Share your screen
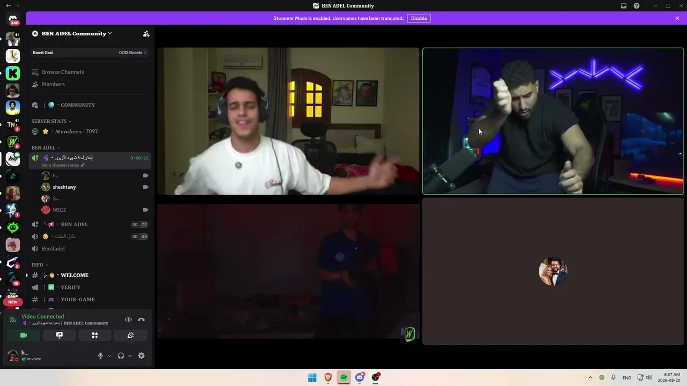This screenshot has width=687, height=386. pos(60,335)
